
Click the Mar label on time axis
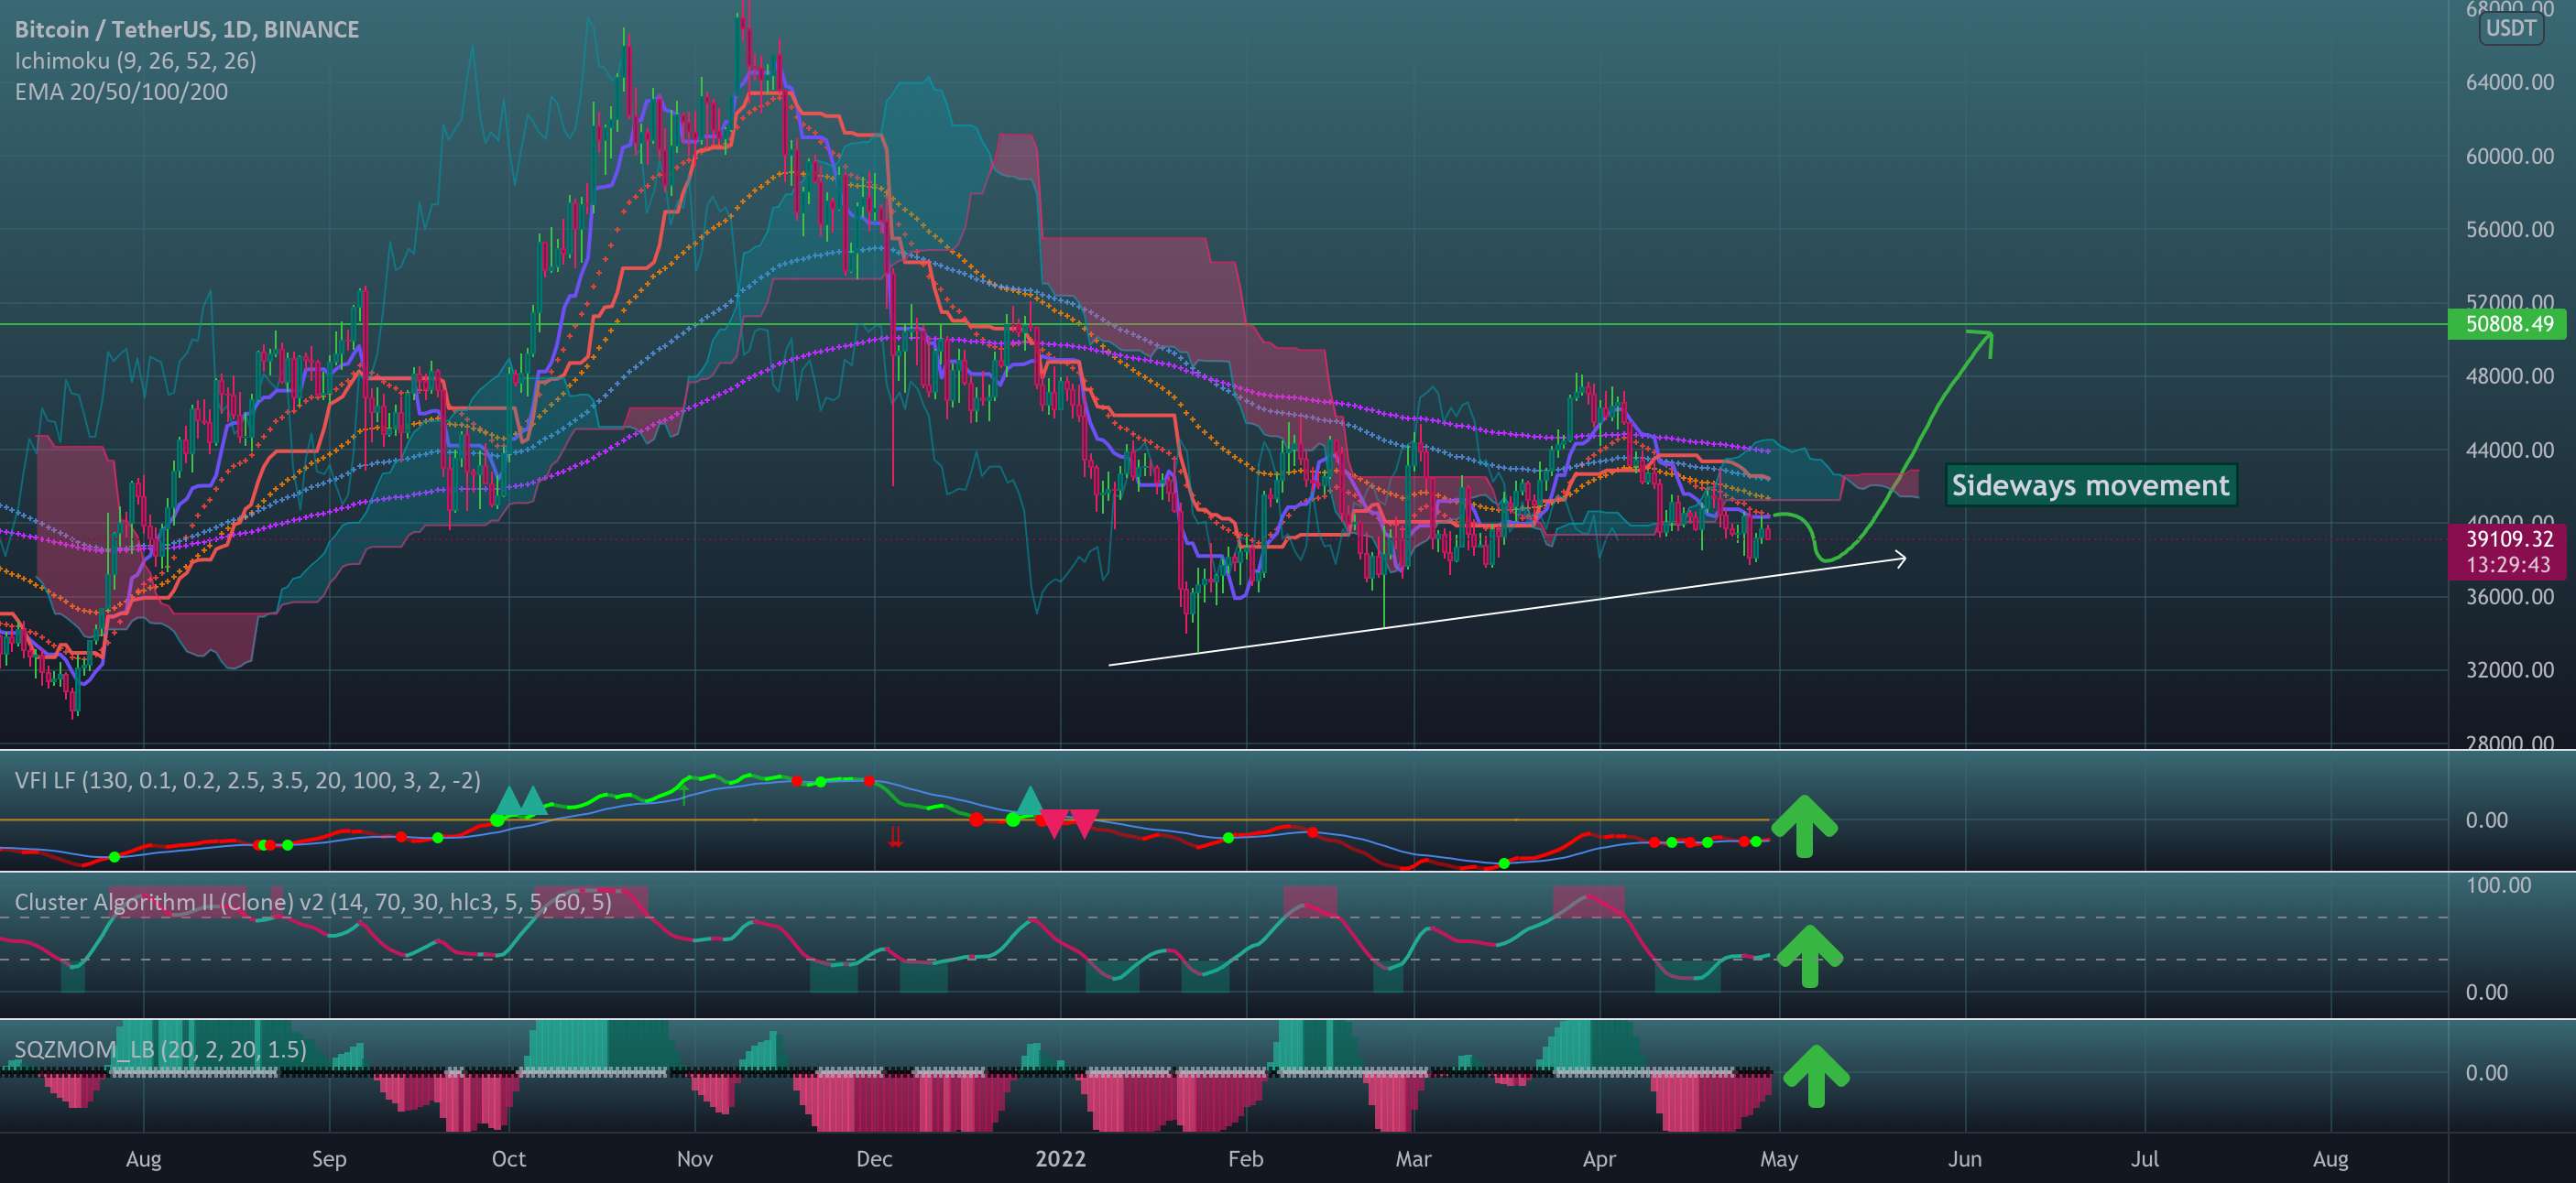1413,1159
